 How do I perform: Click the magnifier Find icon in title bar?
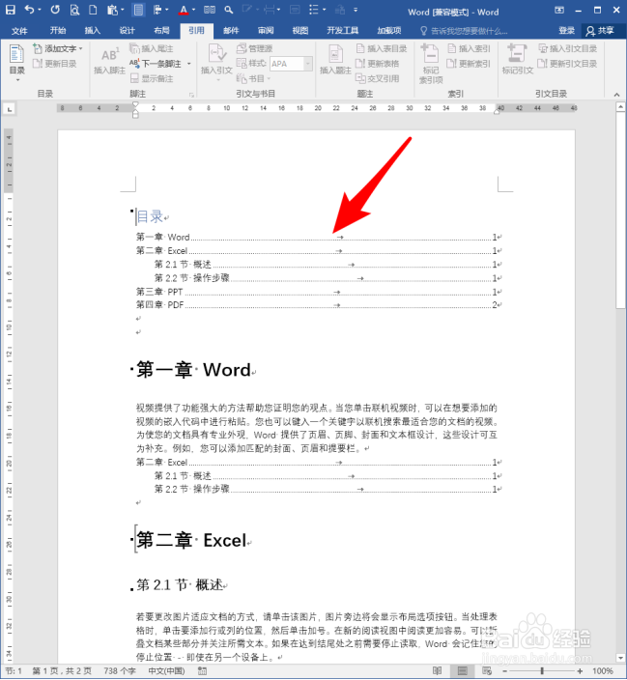point(229,10)
